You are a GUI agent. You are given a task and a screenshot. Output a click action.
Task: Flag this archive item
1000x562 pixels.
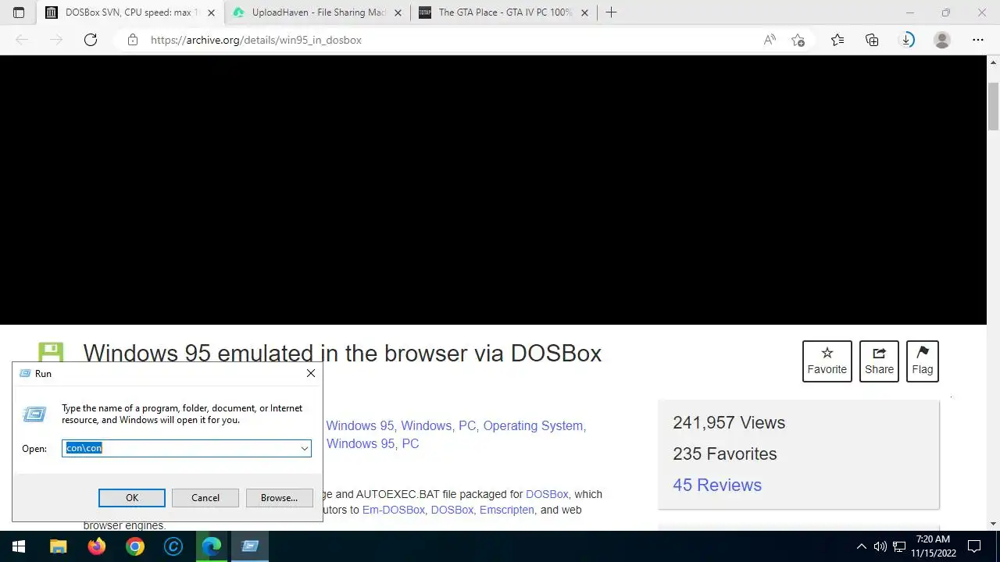point(922,361)
